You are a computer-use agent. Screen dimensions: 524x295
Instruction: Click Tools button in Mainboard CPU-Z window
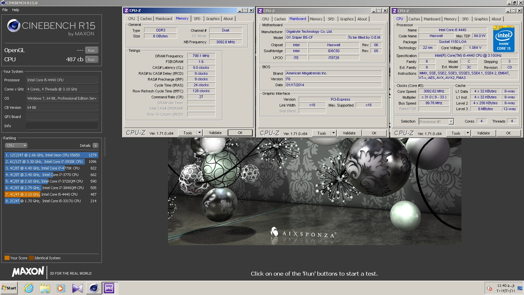[x=322, y=133]
